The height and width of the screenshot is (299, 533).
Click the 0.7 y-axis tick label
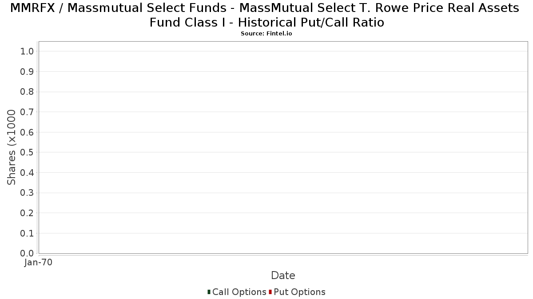coord(27,112)
